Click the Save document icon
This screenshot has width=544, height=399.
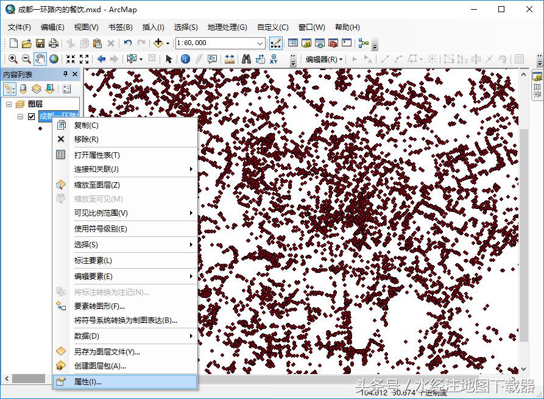click(40, 43)
